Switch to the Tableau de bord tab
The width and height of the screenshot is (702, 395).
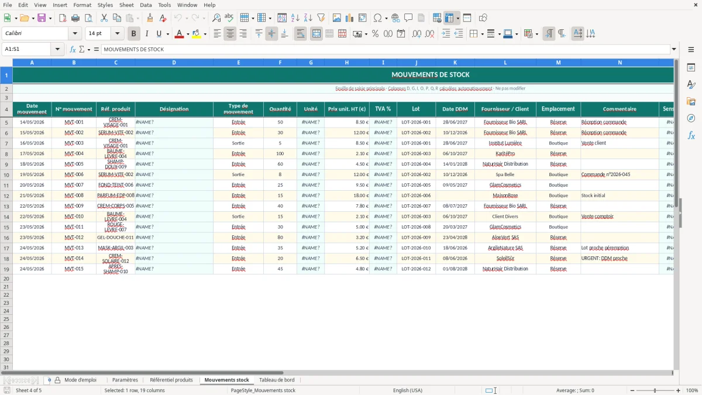pos(277,380)
